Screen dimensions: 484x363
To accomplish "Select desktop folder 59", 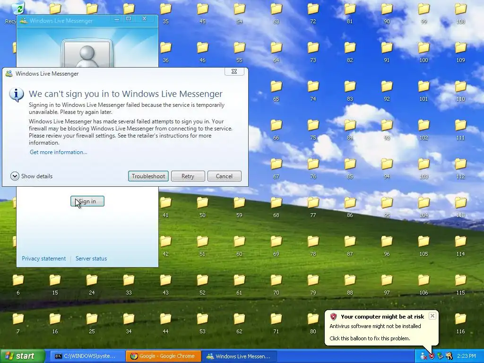I will tap(239, 207).
